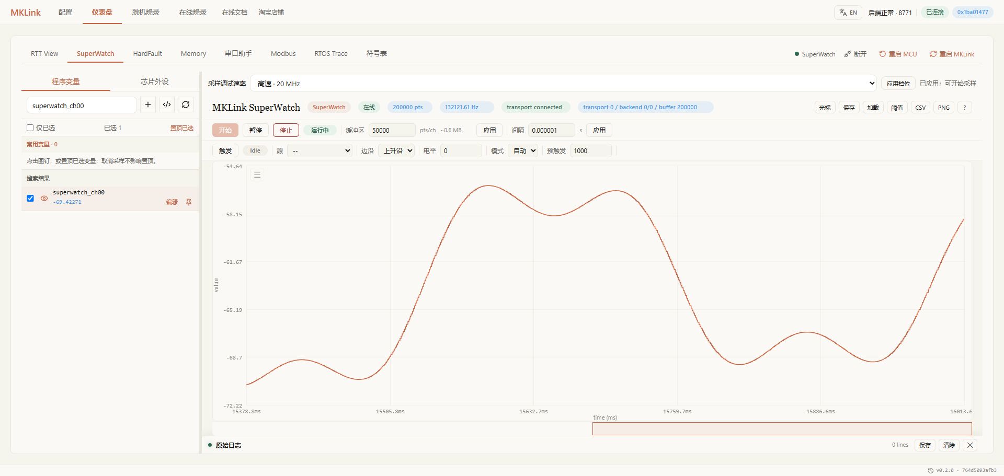
Task: Open the Memory tab
Action: (193, 54)
